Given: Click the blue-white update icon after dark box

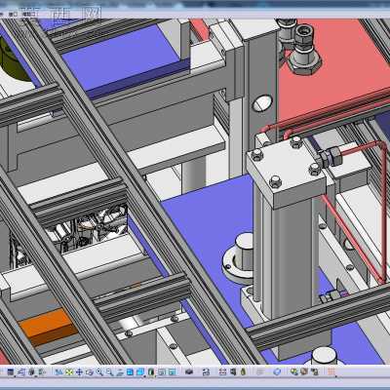Looking at the screenshot, I should click(206, 372).
